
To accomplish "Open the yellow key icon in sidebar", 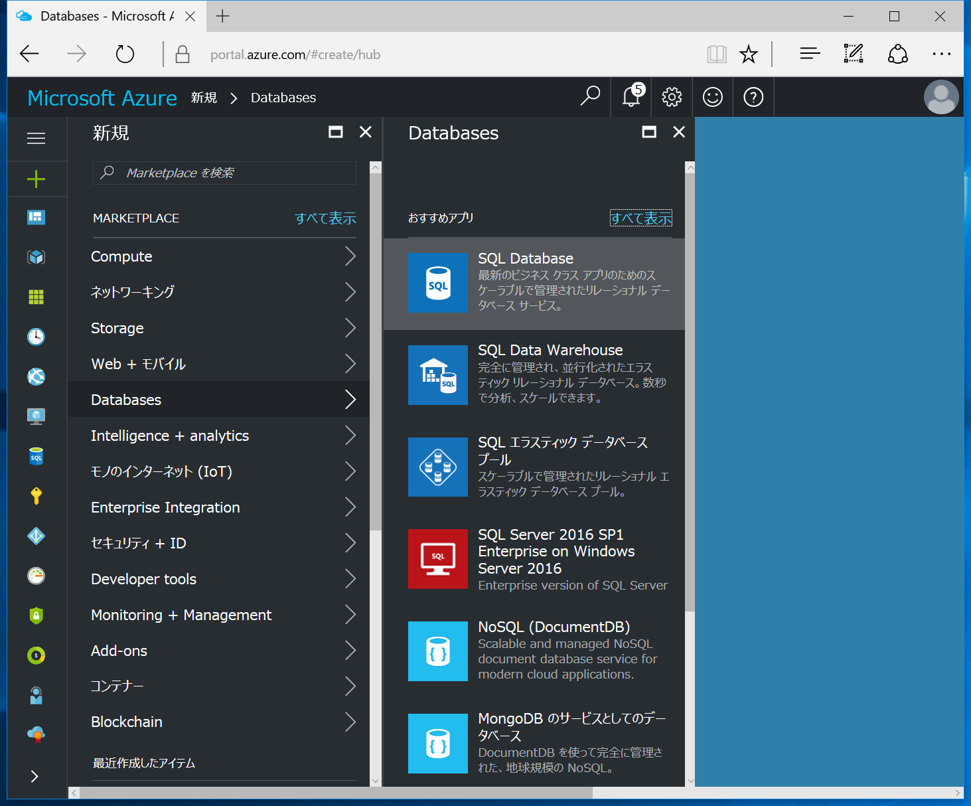I will [36, 496].
